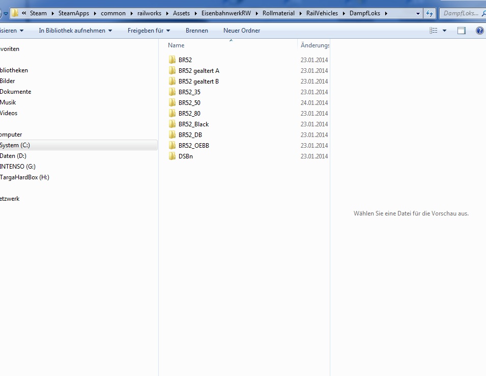Open Bilder library in navigation pane
486x376 pixels.
pos(8,81)
